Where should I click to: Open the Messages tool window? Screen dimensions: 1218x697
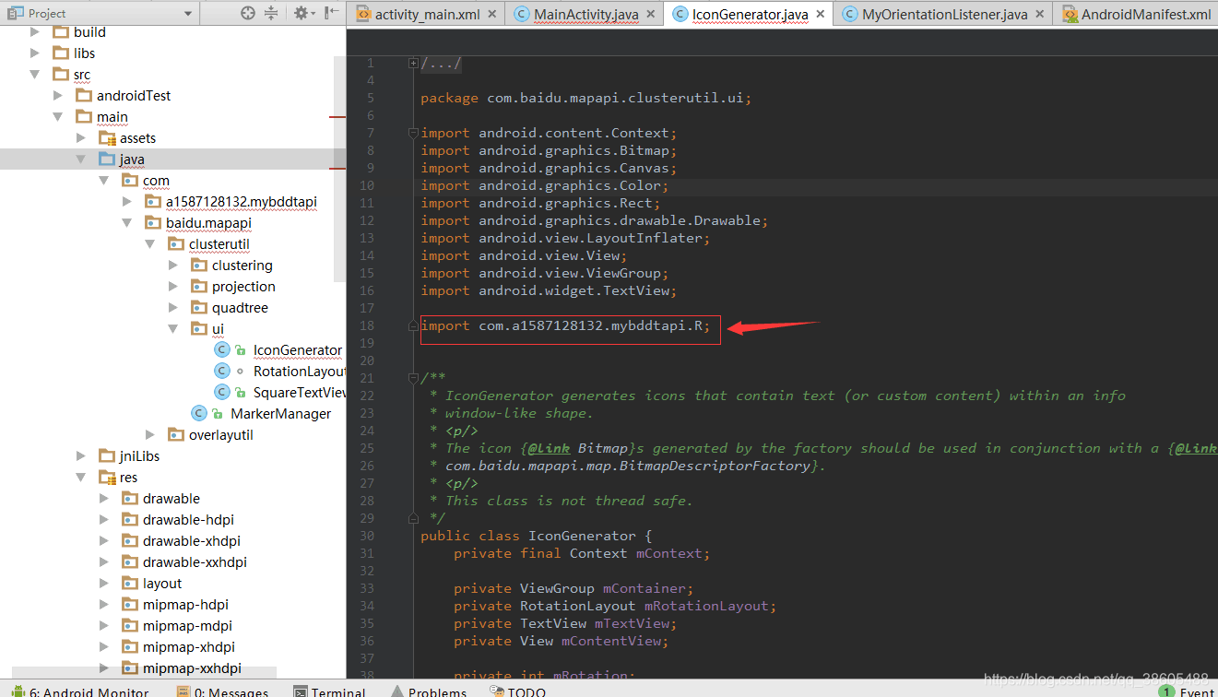(x=222, y=691)
